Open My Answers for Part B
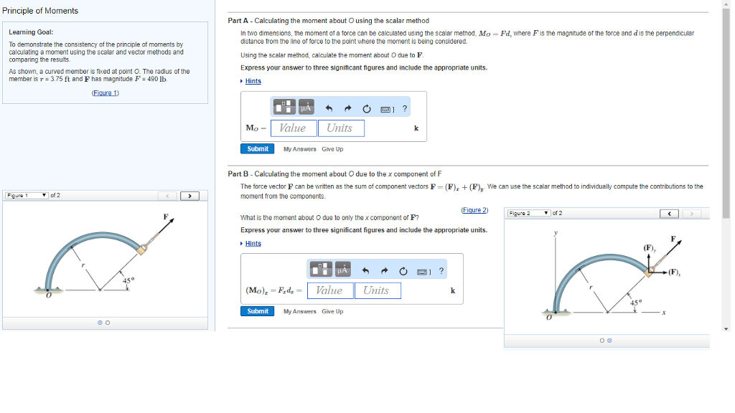 [x=300, y=311]
